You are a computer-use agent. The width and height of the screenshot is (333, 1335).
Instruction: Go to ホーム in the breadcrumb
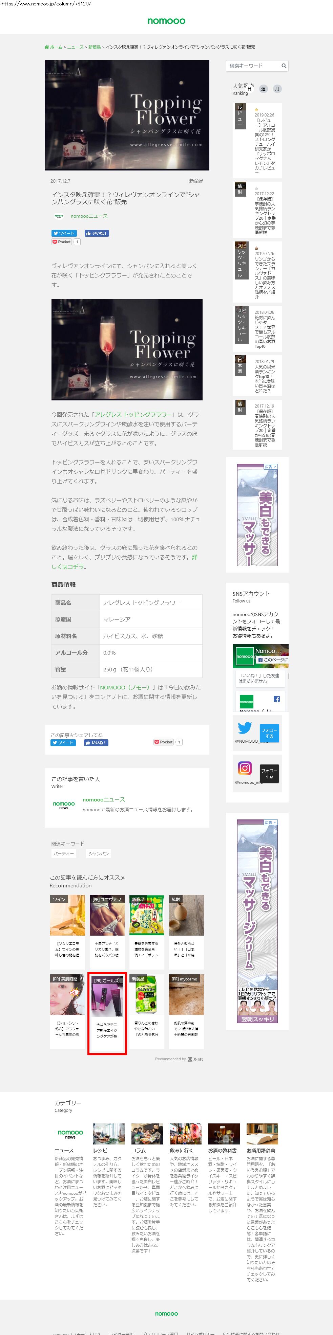click(x=56, y=47)
